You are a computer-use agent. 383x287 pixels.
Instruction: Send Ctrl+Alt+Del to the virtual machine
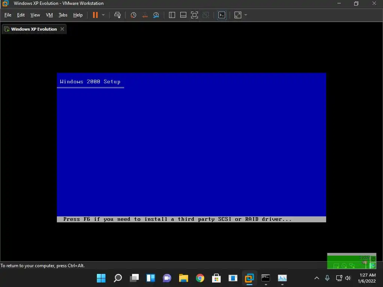tap(117, 15)
